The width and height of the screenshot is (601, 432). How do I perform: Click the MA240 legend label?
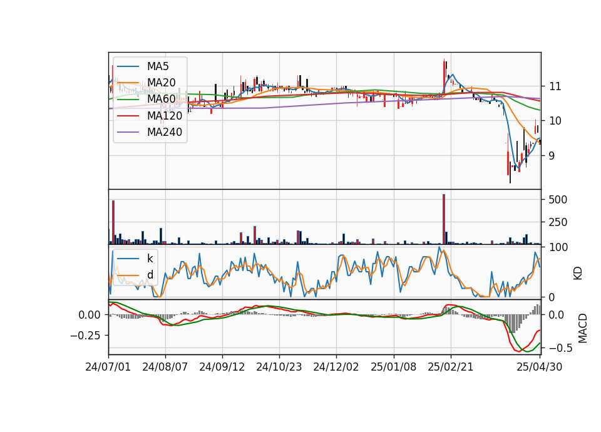click(x=165, y=132)
